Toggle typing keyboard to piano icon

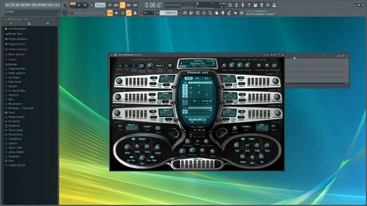pyautogui.click(x=110, y=13)
